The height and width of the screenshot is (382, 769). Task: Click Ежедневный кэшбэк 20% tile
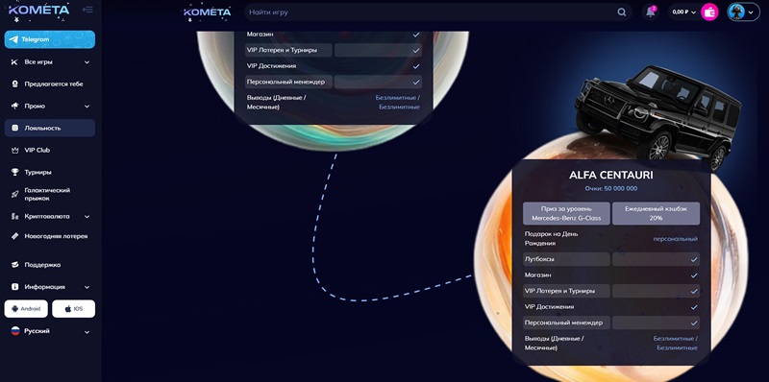coord(656,213)
